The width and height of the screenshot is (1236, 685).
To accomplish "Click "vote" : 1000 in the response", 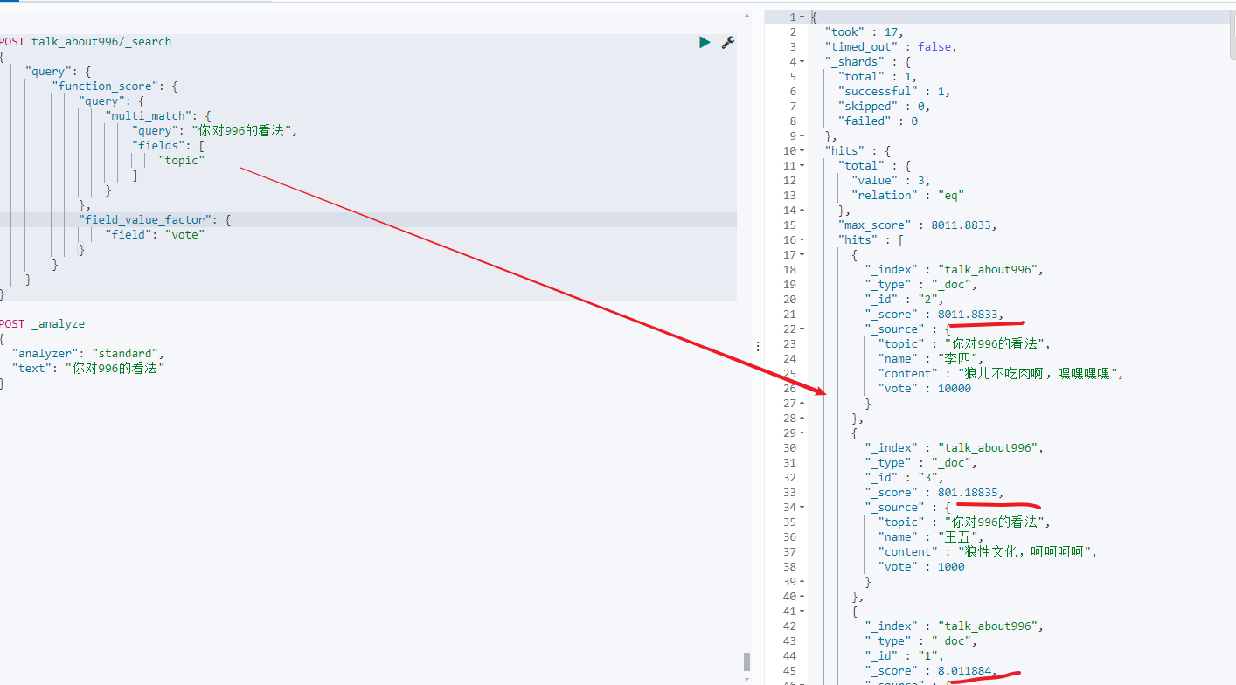I will coord(921,567).
